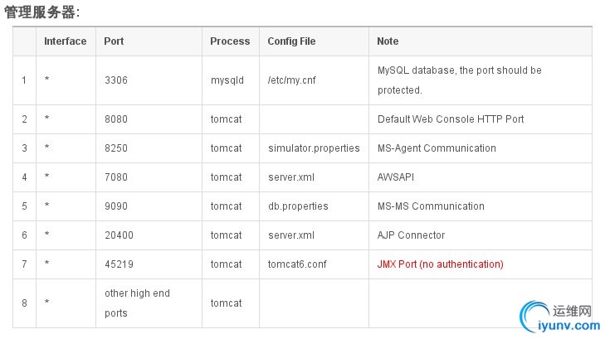The height and width of the screenshot is (339, 605).
Task: Click the Note column header
Action: tap(388, 41)
